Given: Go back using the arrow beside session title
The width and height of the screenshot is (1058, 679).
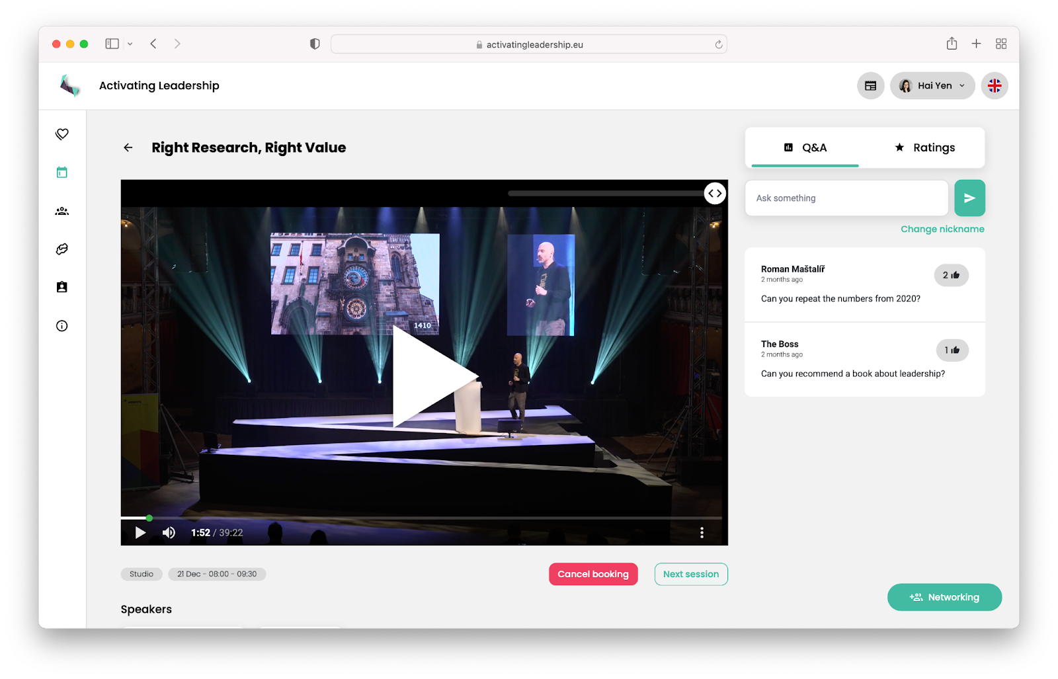Looking at the screenshot, I should 128,147.
